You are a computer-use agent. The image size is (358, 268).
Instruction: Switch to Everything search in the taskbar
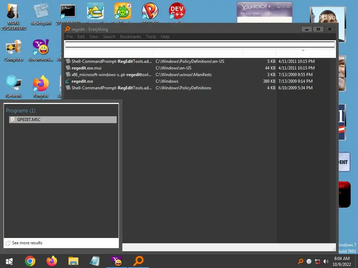(138, 261)
